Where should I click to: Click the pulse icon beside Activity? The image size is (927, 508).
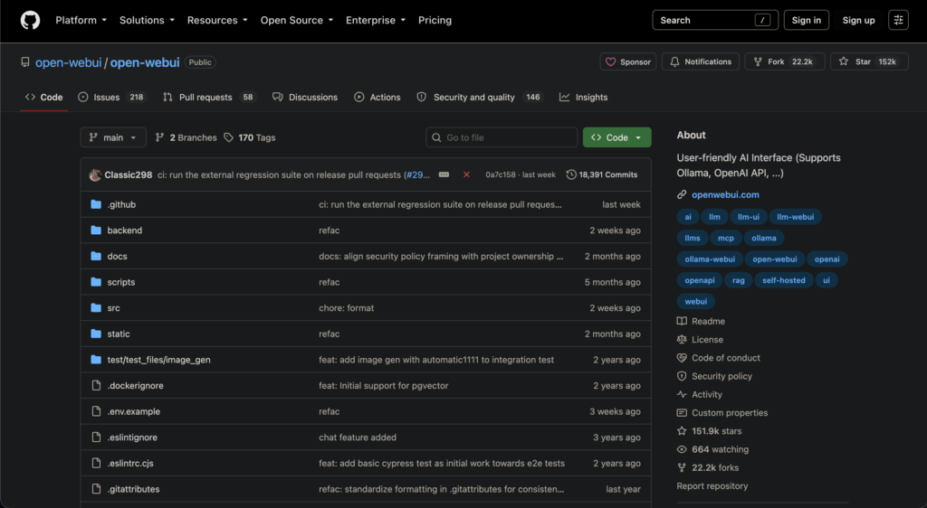[682, 394]
